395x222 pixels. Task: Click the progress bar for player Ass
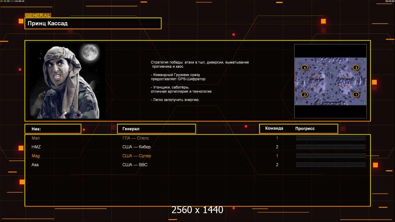point(331,165)
